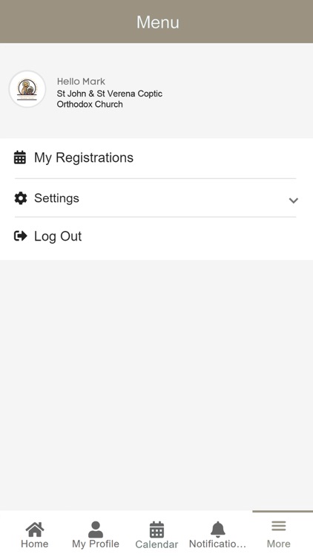Screen dimensions: 313x557
Task: Go to the Calendar tab label
Action: coord(156,544)
